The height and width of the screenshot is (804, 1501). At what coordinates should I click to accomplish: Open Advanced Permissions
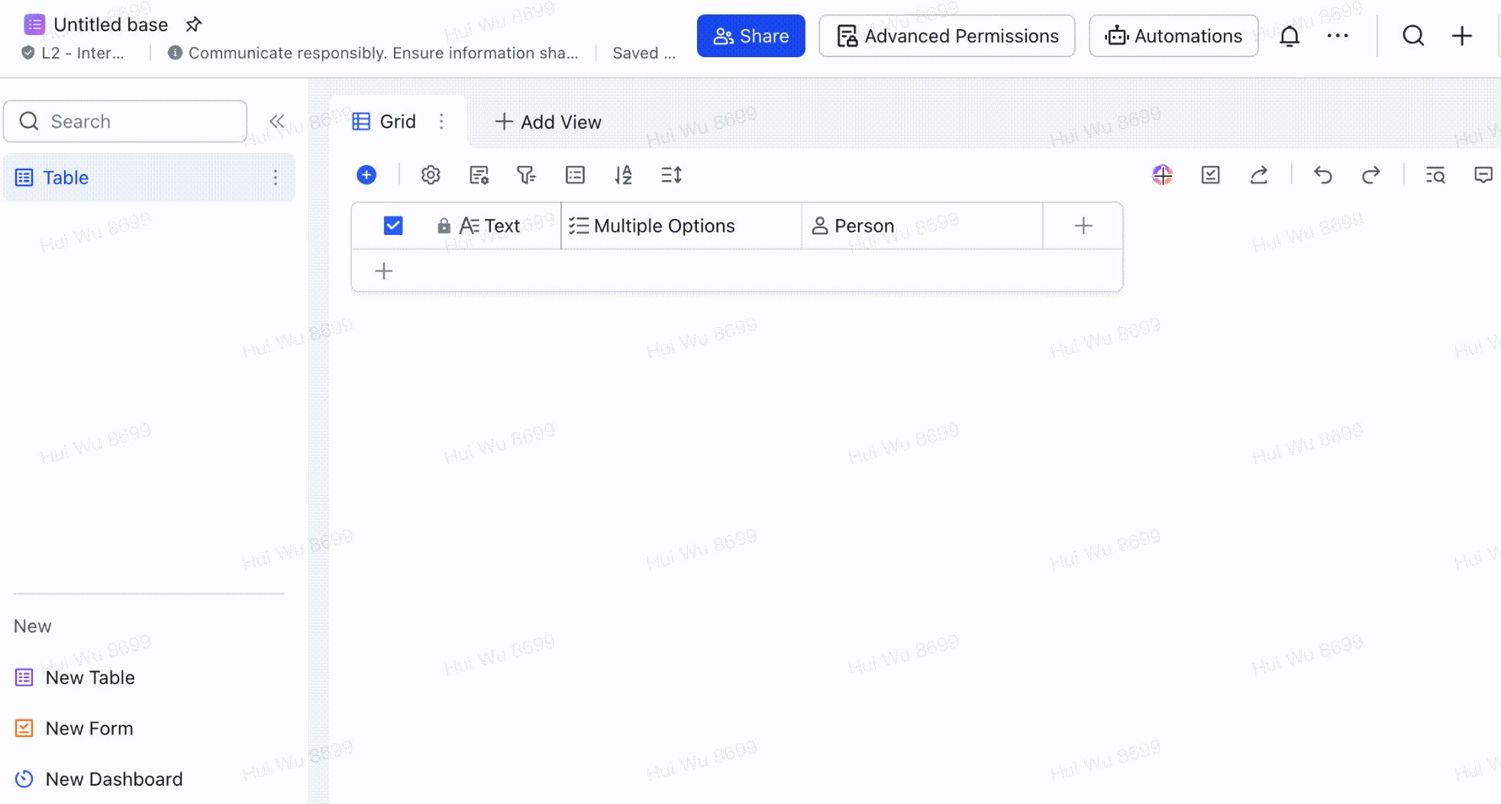point(947,35)
